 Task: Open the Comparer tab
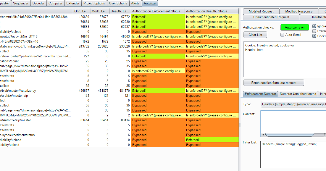pyautogui.click(x=55, y=3)
